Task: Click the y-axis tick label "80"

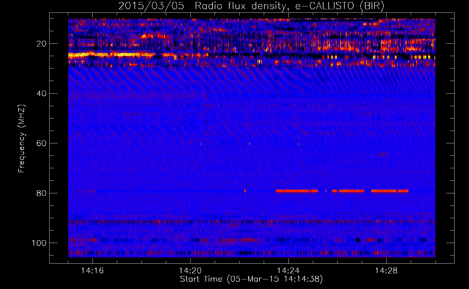Action: 42,193
